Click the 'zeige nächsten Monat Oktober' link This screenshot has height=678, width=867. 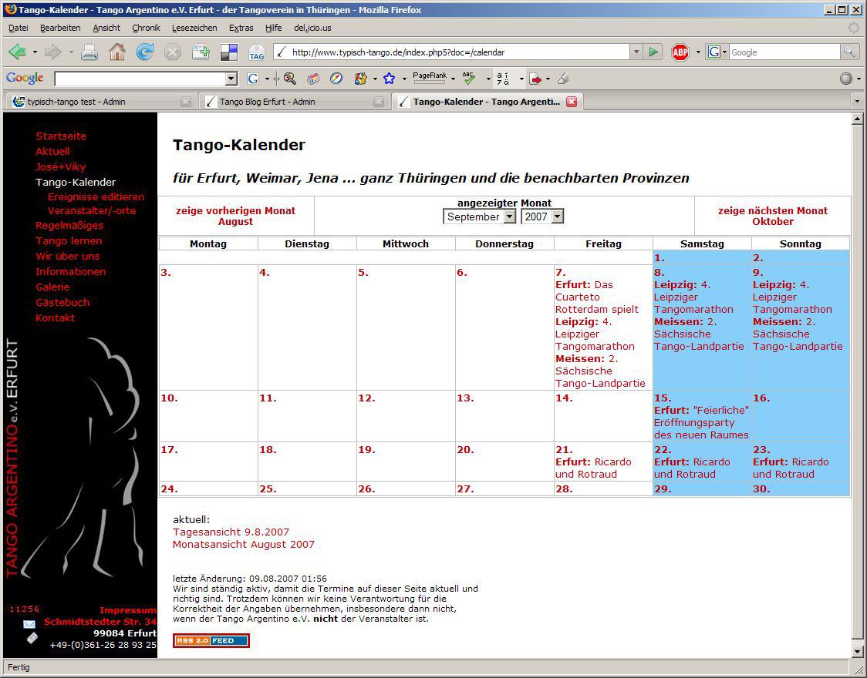[772, 216]
